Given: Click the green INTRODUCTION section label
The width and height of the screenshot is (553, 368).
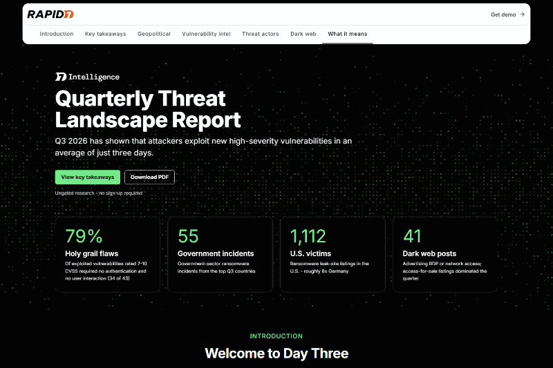Looking at the screenshot, I should (x=276, y=336).
